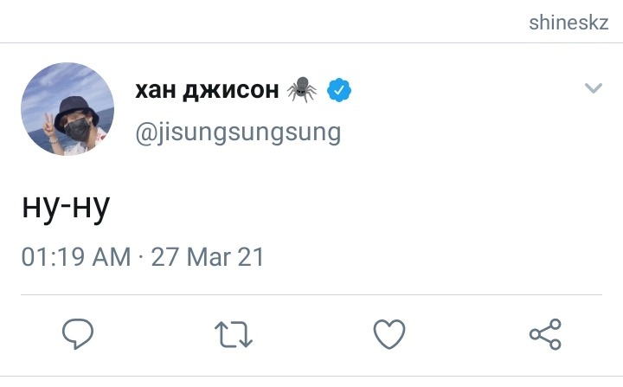
Task: Click the word джисон in the name
Action: (x=231, y=90)
